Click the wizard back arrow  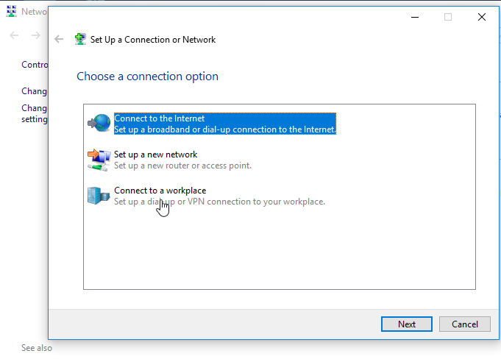[x=59, y=39]
